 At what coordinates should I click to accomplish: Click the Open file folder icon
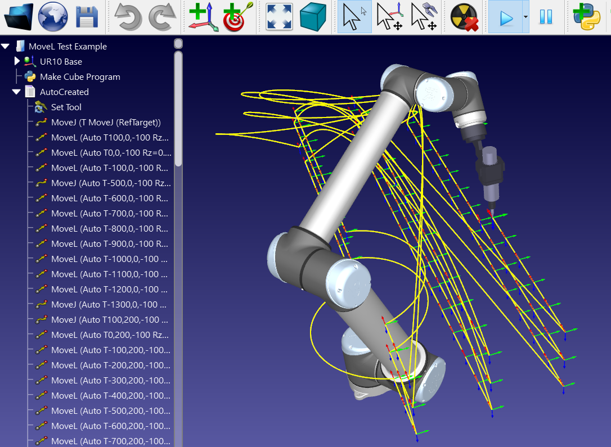[x=19, y=17]
